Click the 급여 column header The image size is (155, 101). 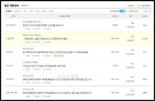[x=131, y=16]
